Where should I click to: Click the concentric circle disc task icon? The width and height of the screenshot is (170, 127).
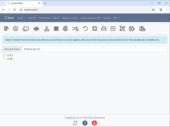pyautogui.click(x=16, y=29)
